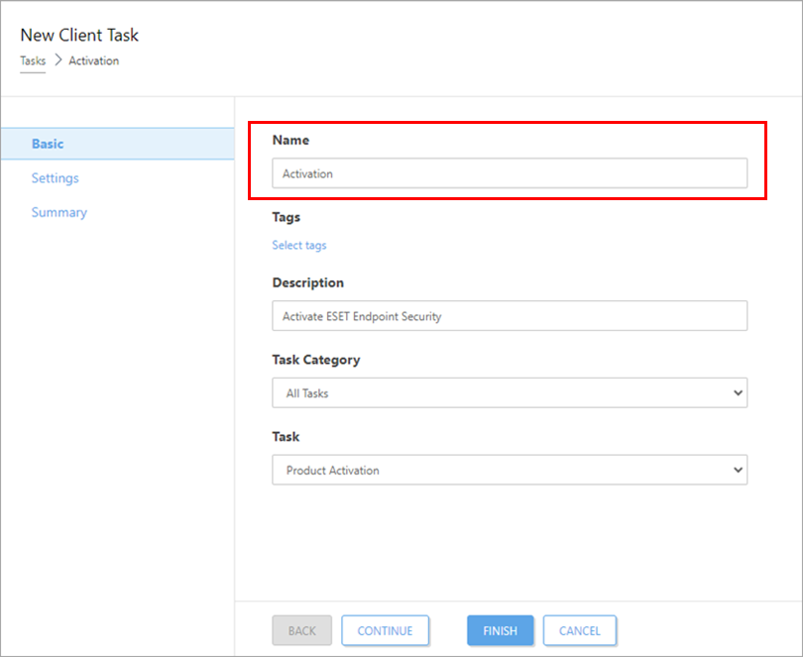Screen dimensions: 803x657
Task: Click the arrow icon on Task Category dropdown
Action: [737, 393]
